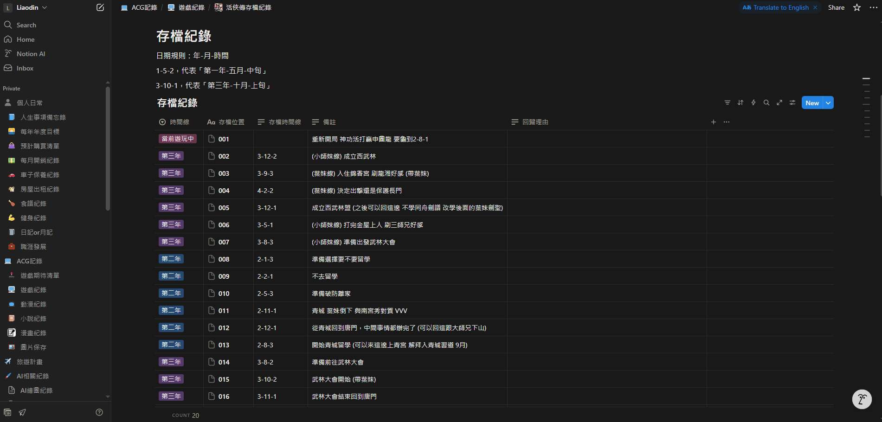Open the megaphone icon in sidebar footer
This screenshot has height=422, width=882.
click(22, 412)
